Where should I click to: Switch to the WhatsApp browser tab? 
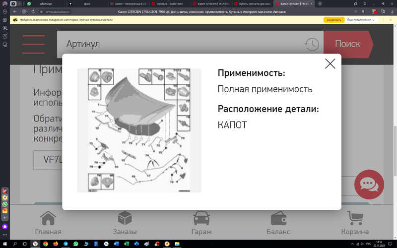click(x=46, y=4)
